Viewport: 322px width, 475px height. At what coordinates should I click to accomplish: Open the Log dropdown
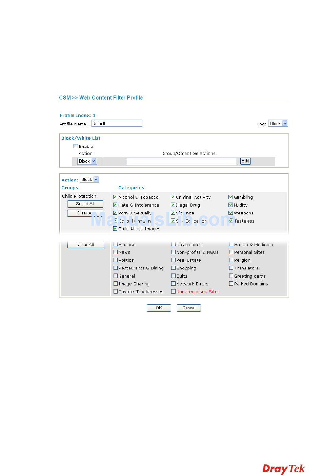278,123
